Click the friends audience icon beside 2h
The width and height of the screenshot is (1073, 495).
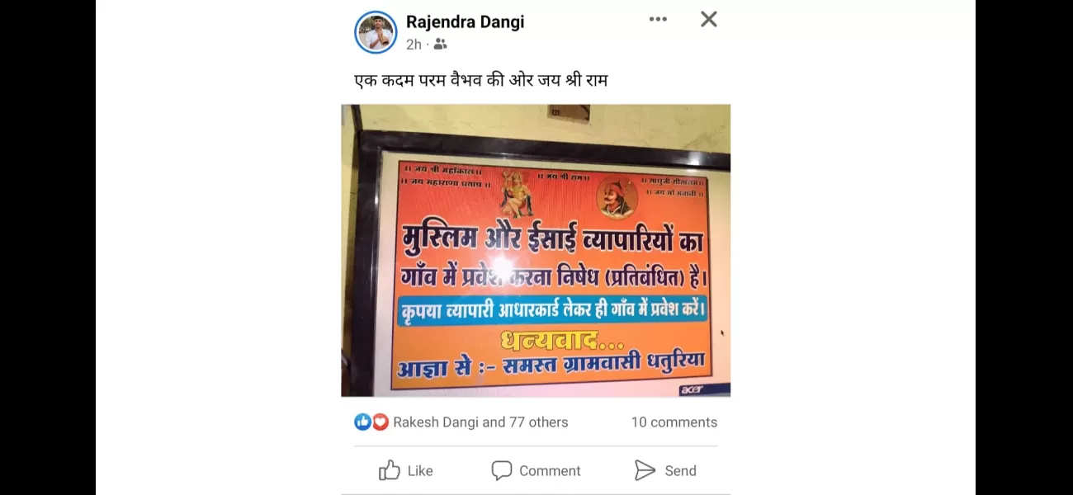tap(440, 45)
